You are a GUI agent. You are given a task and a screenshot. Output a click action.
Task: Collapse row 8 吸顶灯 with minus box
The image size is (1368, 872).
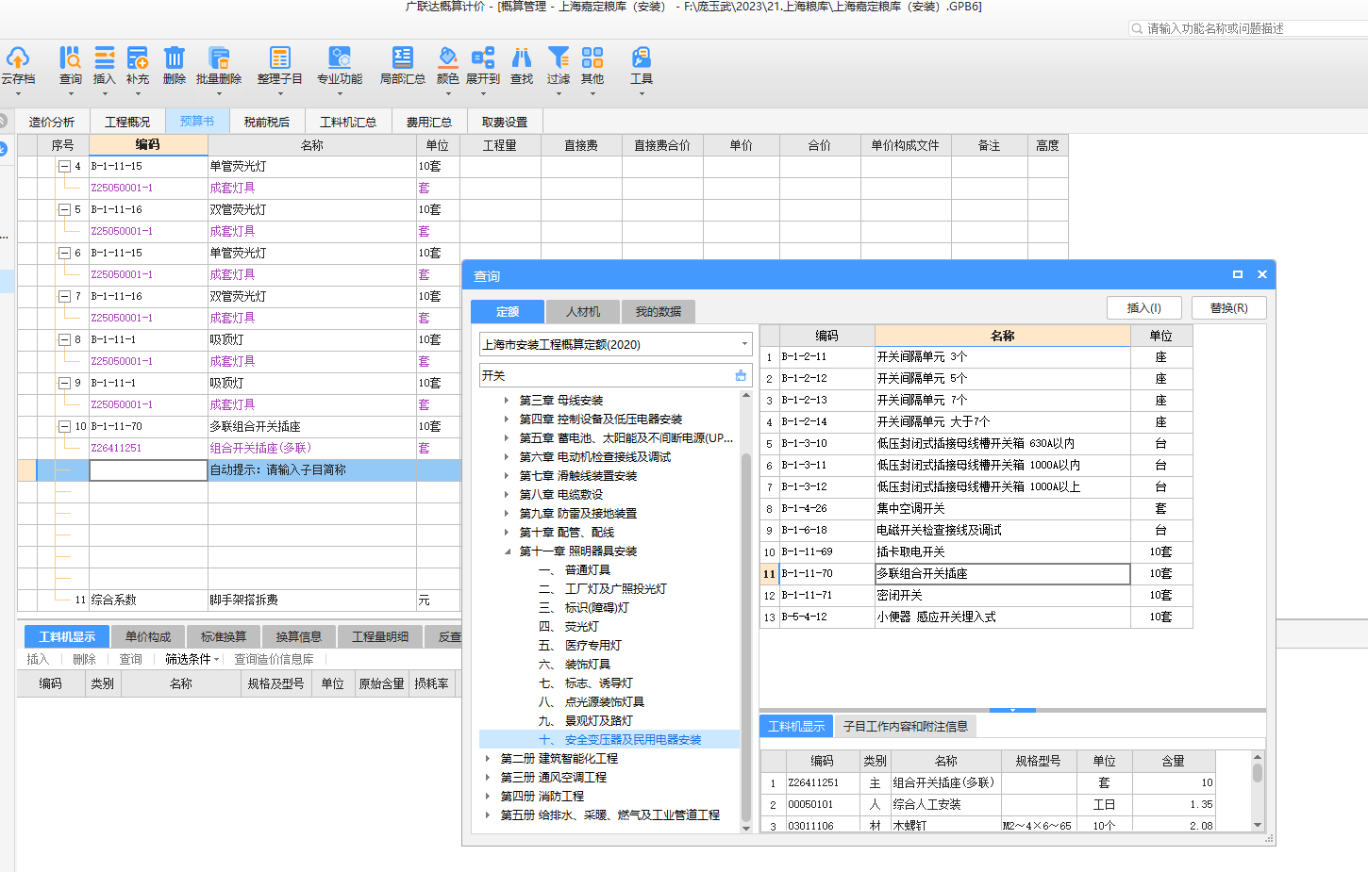tap(64, 339)
